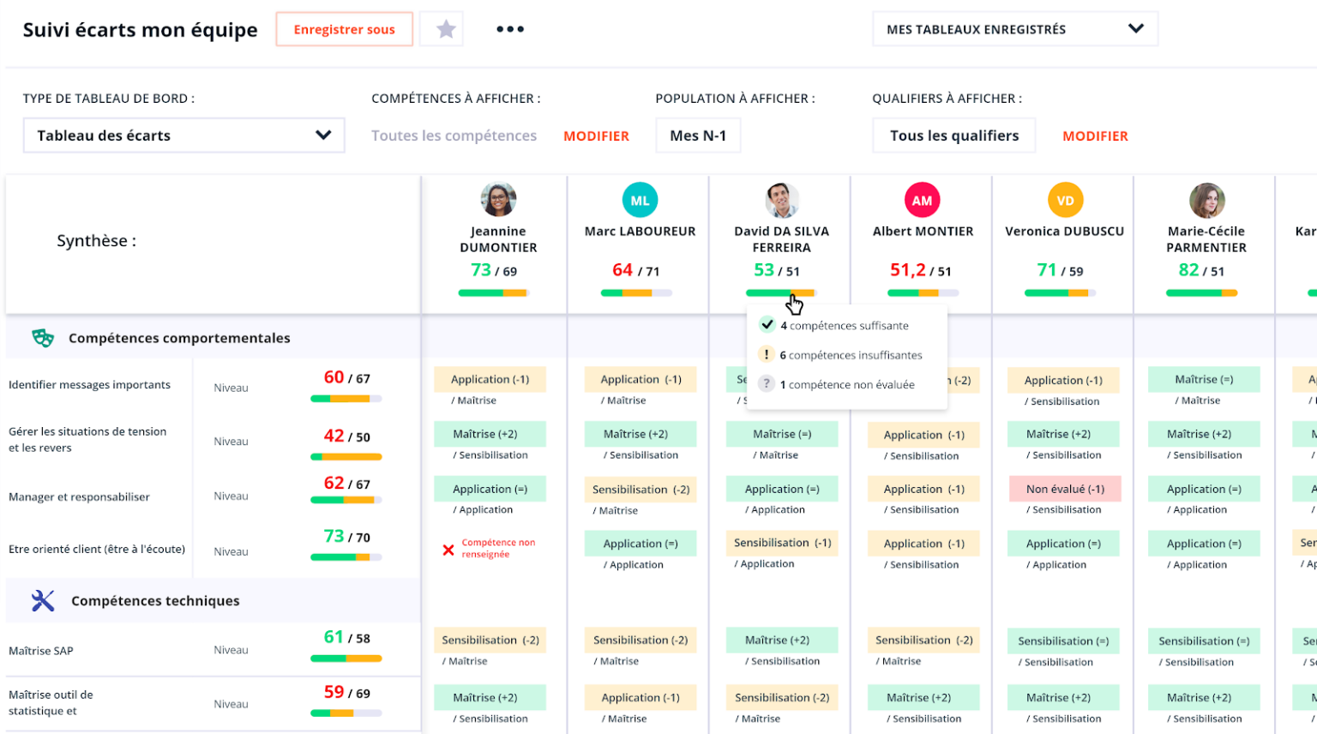
Task: Click the question mark unevaluated skill icon
Action: point(767,384)
